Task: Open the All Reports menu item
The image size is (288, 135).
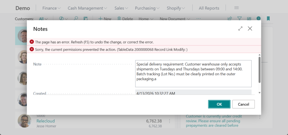Action: click(209, 8)
